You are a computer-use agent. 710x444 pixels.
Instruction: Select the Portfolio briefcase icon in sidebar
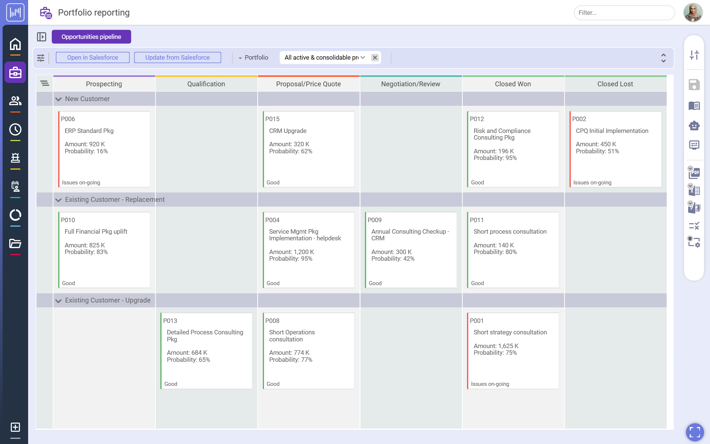15,72
